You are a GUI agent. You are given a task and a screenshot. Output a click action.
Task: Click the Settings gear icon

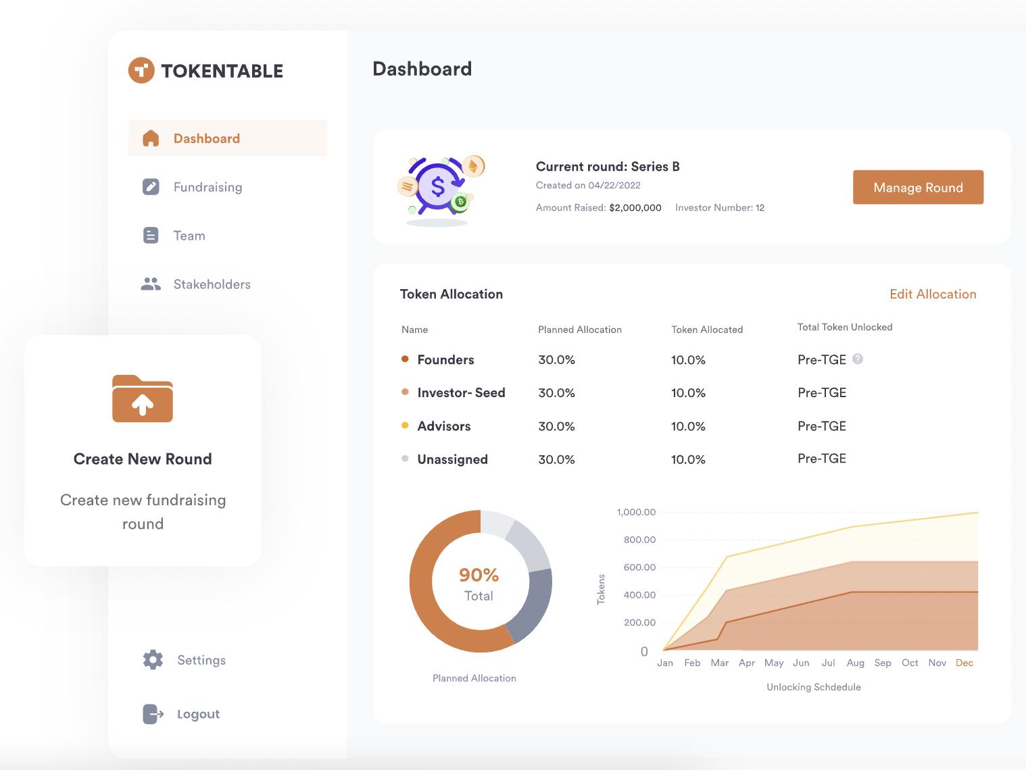click(x=153, y=660)
